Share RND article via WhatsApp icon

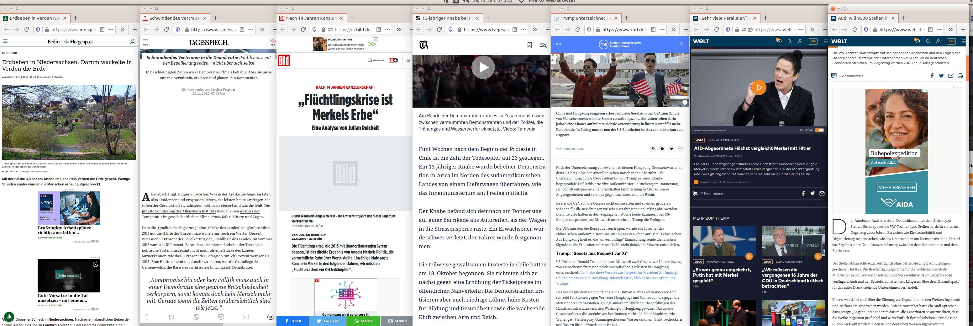pos(653,149)
